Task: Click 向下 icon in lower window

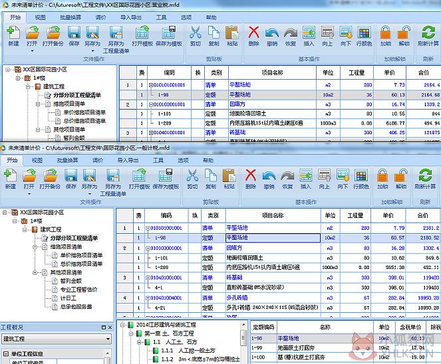Action: point(343,175)
